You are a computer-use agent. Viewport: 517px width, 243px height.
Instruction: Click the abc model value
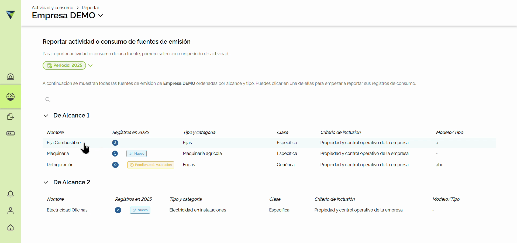[x=439, y=165]
